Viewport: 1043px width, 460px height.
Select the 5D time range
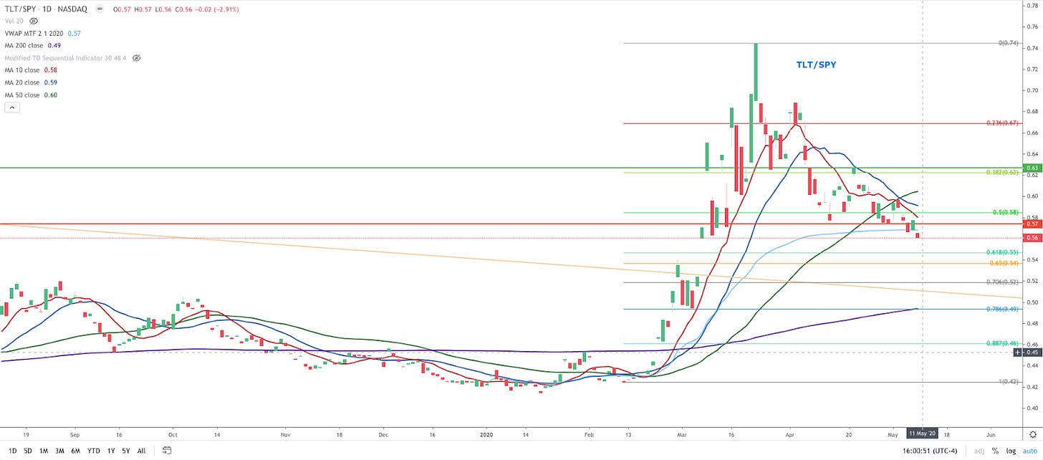point(27,451)
